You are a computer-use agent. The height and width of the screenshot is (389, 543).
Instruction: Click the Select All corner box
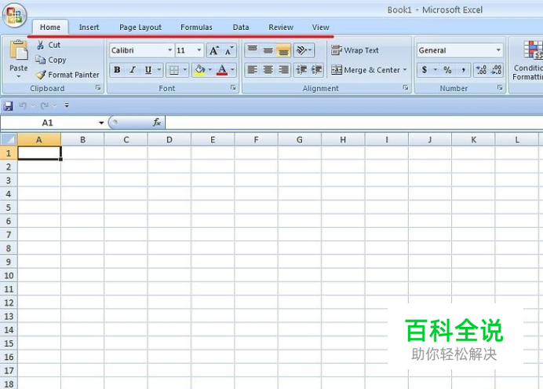[9, 139]
